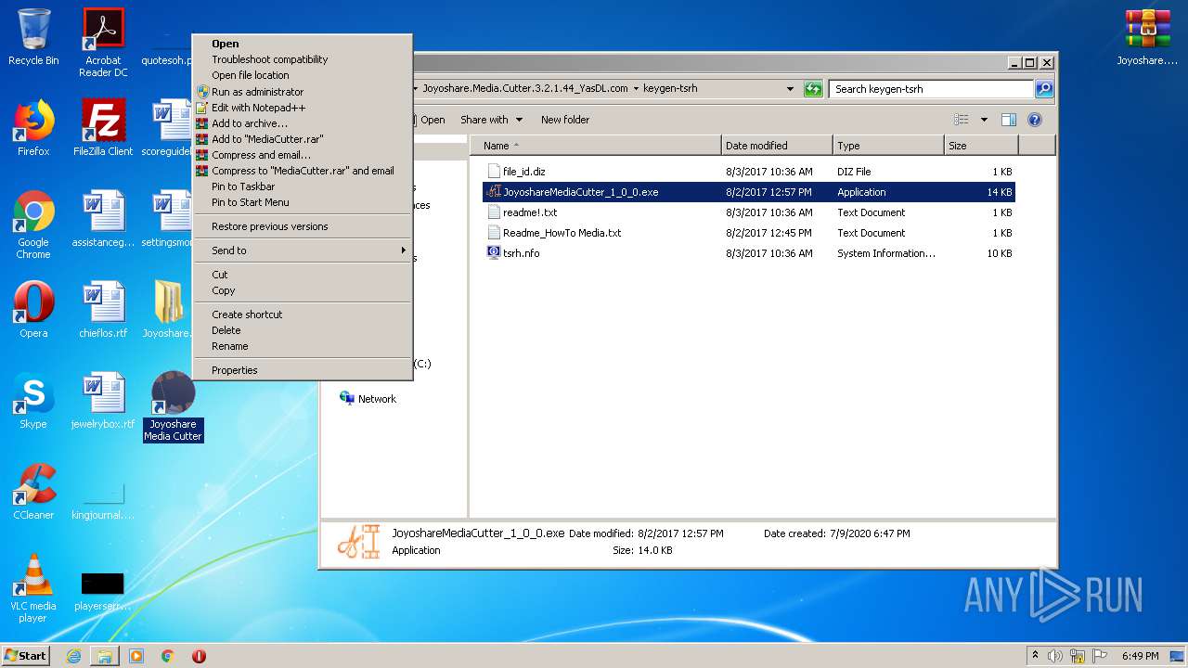The image size is (1188, 668).
Task: Click the search magnifier icon in Explorer
Action: pos(1044,89)
